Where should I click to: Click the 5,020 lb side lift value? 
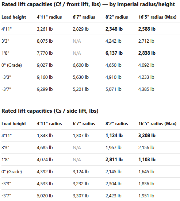pyautogui.click(x=45, y=196)
